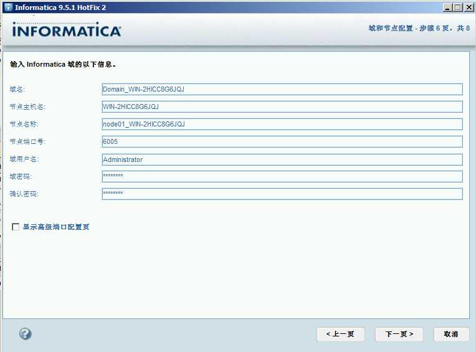
Task: Click the 域名 field label
Action: click(x=17, y=89)
